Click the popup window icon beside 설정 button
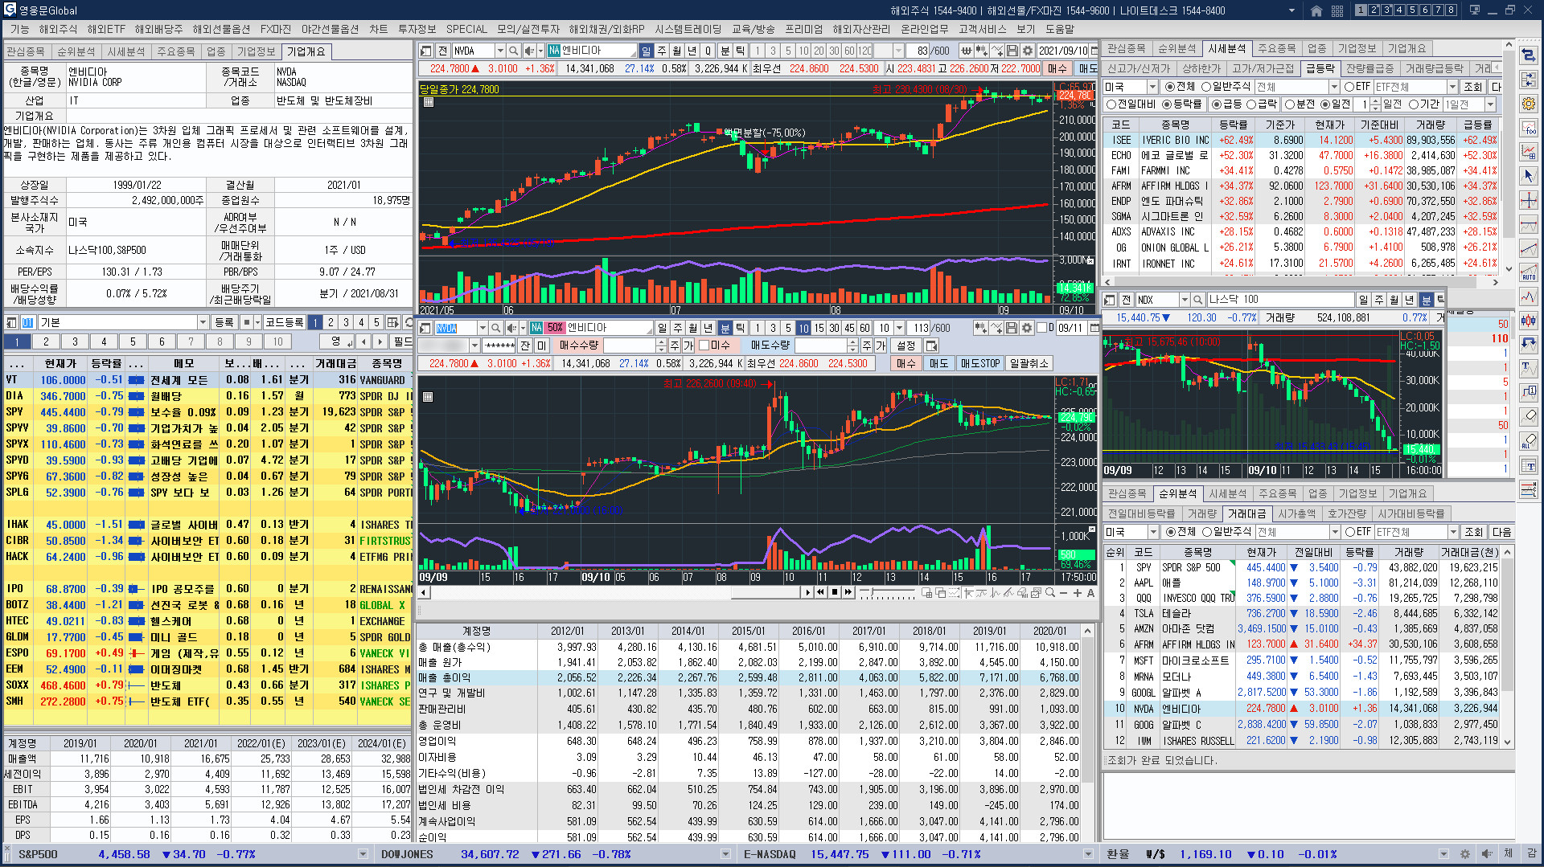 click(931, 346)
